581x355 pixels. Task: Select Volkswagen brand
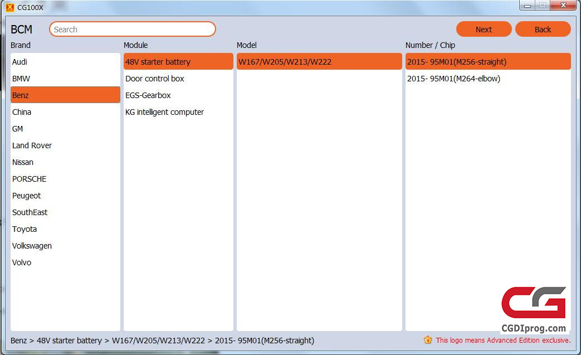[x=65, y=245]
